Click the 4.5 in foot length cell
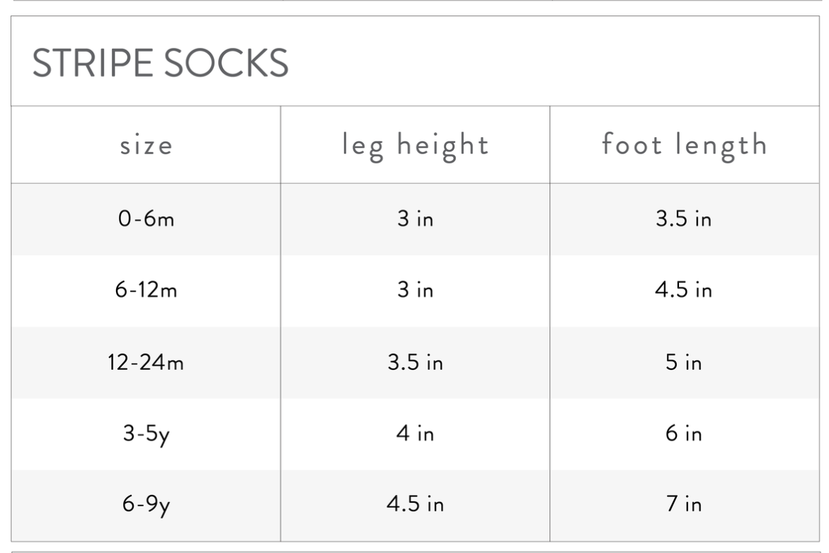 pyautogui.click(x=684, y=289)
